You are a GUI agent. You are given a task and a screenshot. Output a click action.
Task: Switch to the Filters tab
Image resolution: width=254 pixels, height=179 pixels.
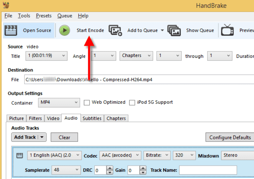(x=35, y=118)
